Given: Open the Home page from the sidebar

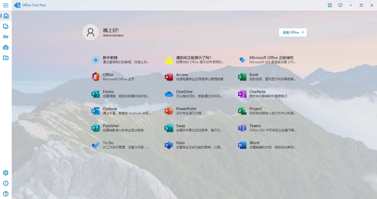Looking at the screenshot, I should (x=6, y=16).
